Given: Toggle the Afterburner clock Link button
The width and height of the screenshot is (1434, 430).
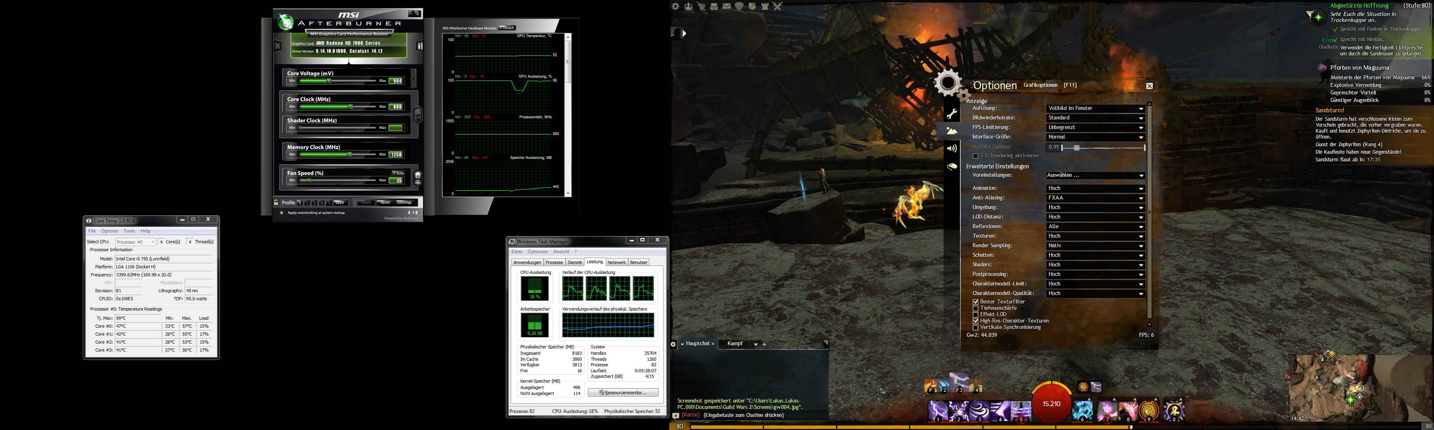Looking at the screenshot, I should coord(418,115).
